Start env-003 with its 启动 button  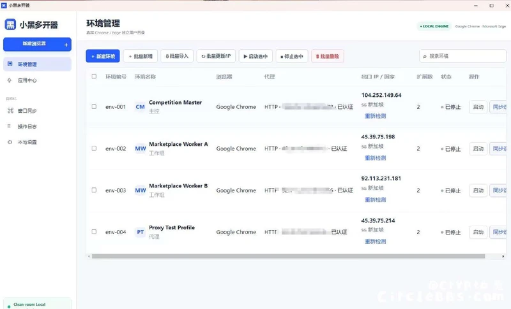[x=478, y=190]
